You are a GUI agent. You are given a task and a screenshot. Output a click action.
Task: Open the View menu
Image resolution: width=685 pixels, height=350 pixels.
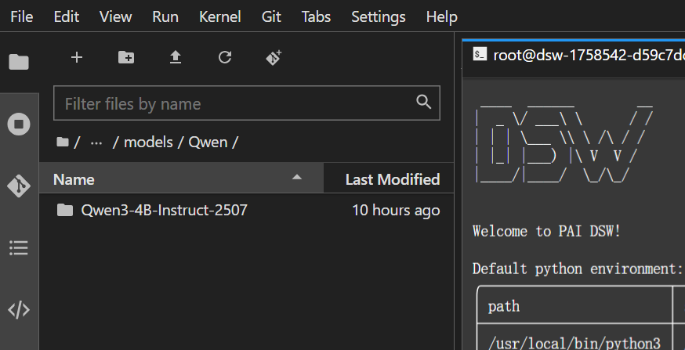point(115,16)
